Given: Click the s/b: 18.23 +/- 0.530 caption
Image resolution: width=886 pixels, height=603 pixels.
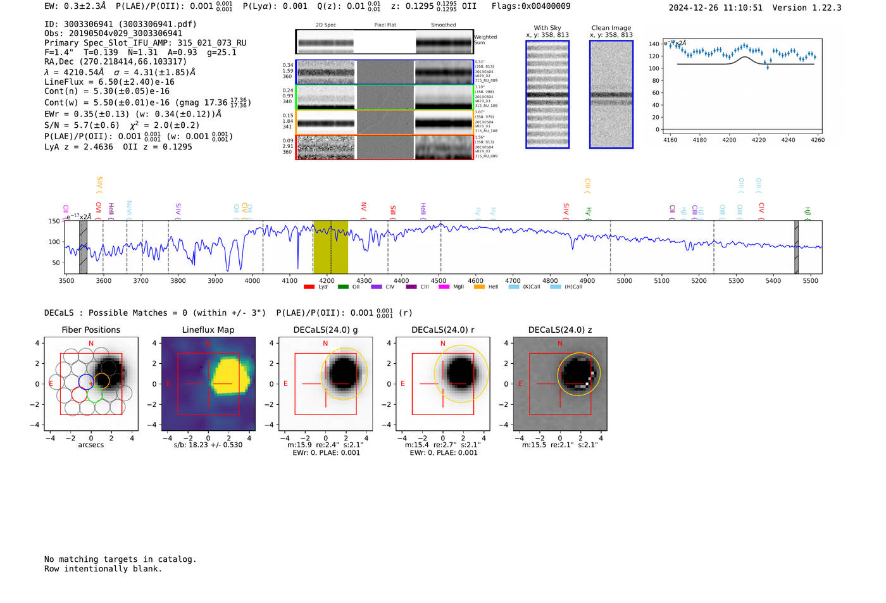Looking at the screenshot, I should (208, 445).
